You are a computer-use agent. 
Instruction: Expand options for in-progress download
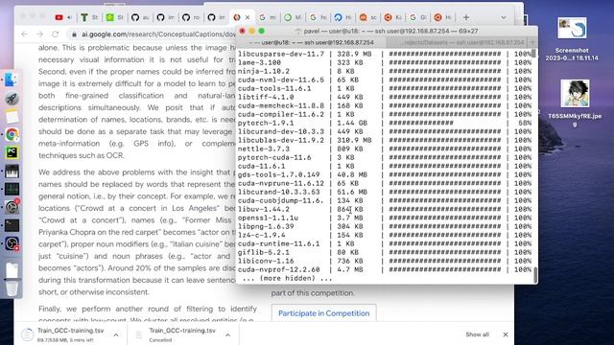[116, 334]
